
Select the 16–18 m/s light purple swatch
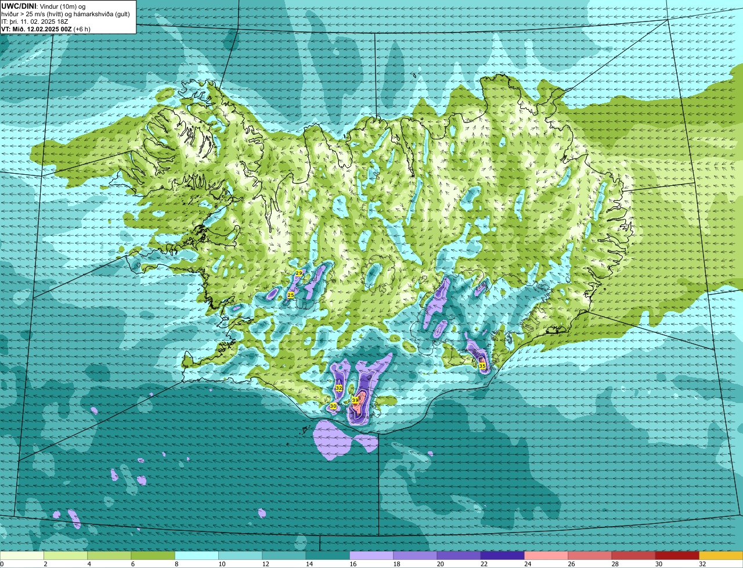371,555
